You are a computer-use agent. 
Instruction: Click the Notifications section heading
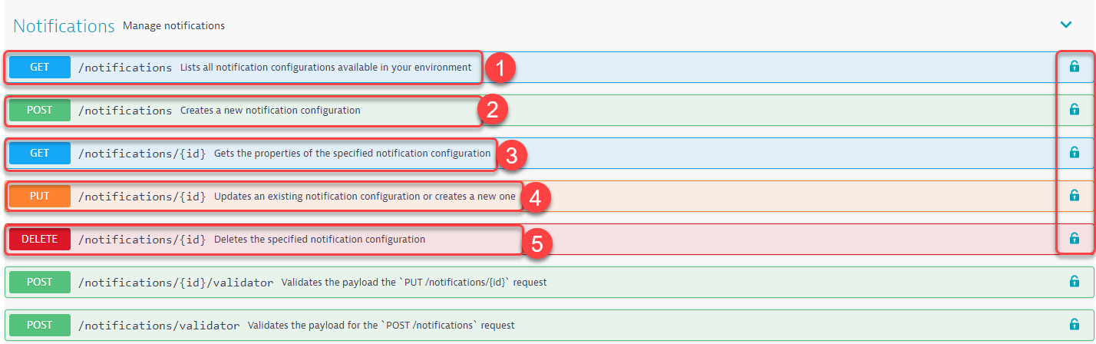pyautogui.click(x=64, y=25)
